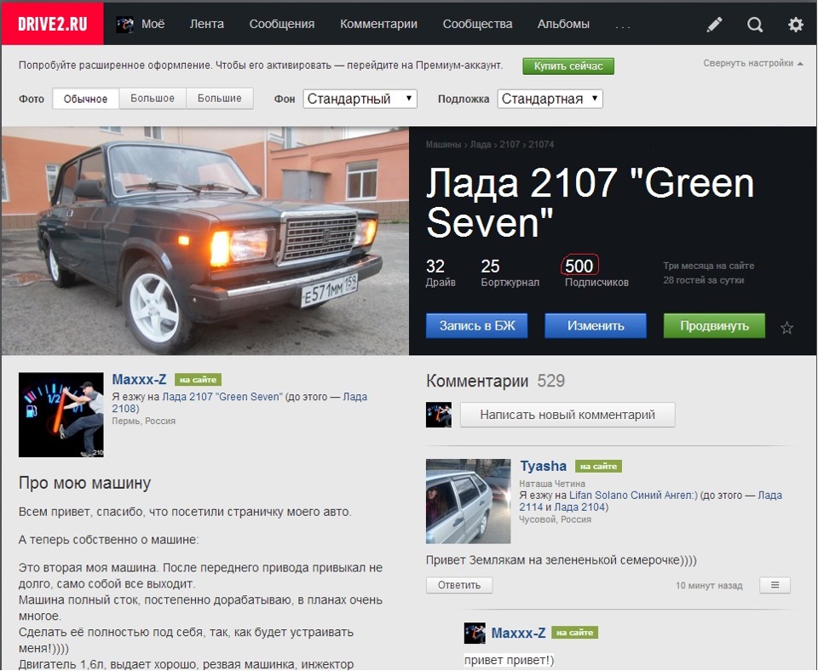Open Maxxx-Z profile name link

click(x=139, y=380)
